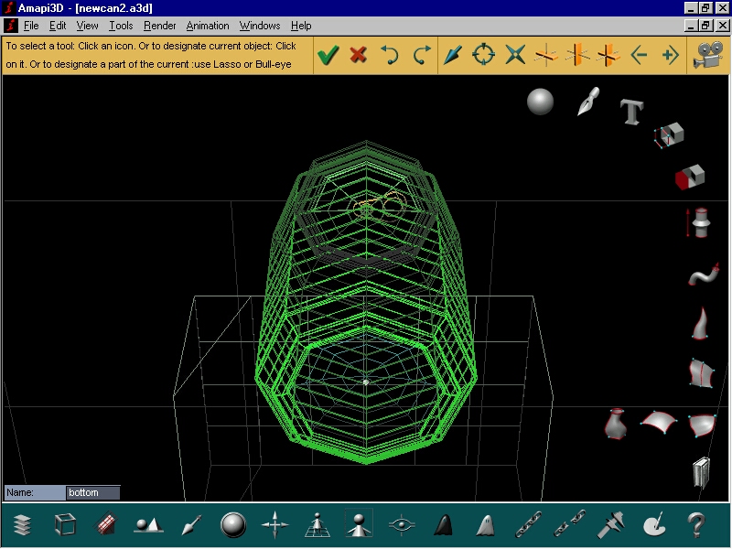Open the Render menu
This screenshot has height=549, width=732.
[x=160, y=26]
